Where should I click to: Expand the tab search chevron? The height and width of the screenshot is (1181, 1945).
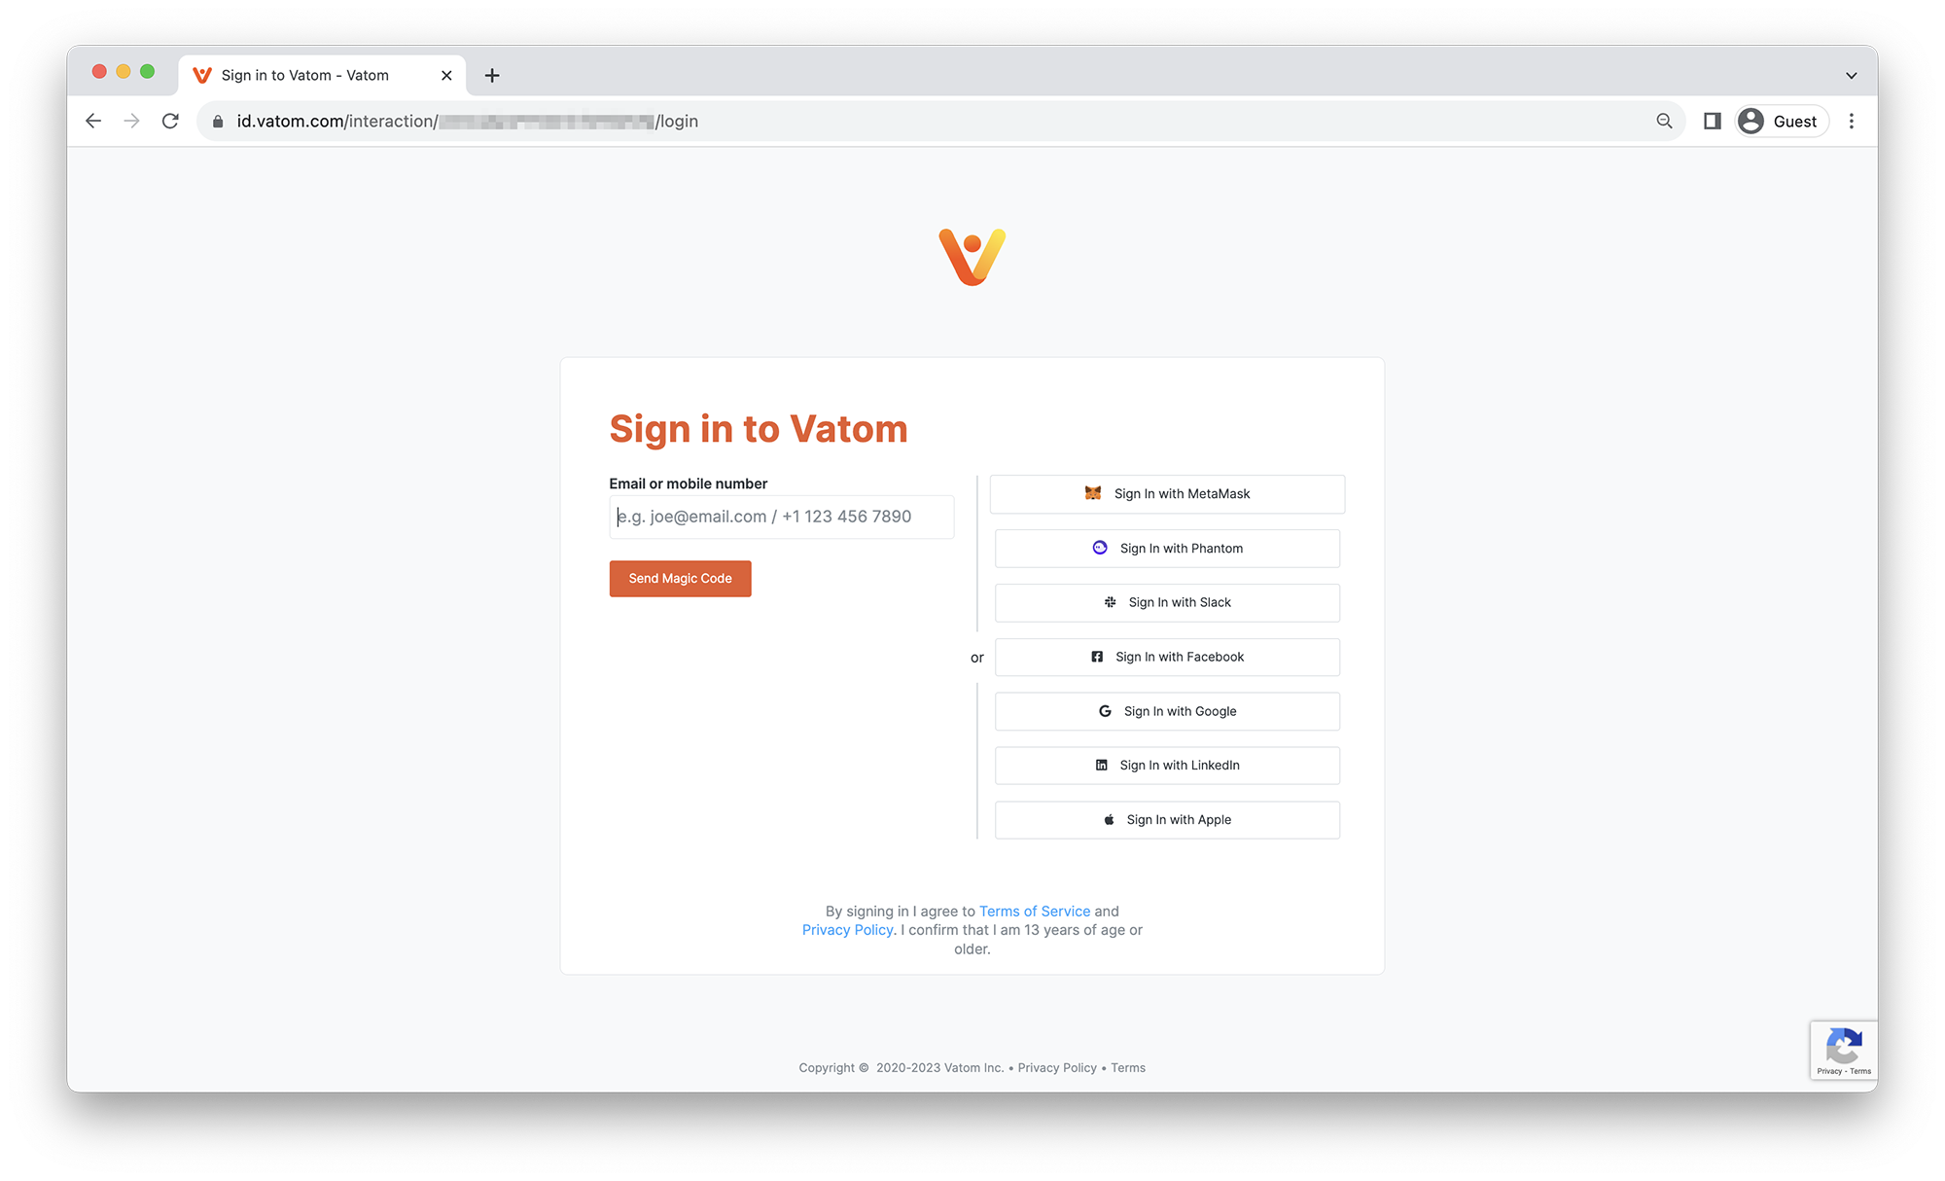[x=1851, y=75]
